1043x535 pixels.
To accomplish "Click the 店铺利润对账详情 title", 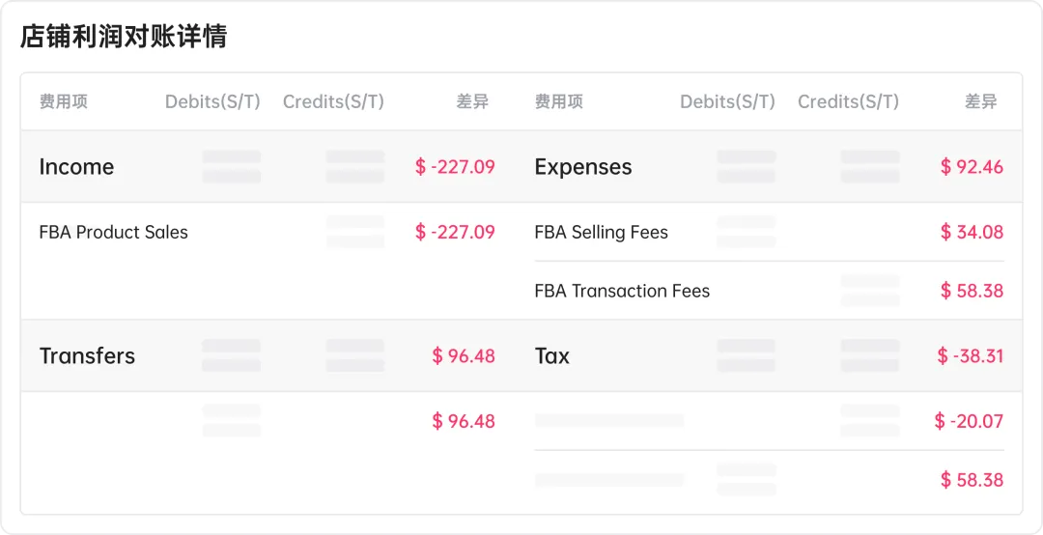I will click(x=123, y=36).
